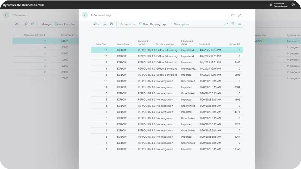
Task: Expand the E-Document Logs page to full width
Action: click(240, 15)
